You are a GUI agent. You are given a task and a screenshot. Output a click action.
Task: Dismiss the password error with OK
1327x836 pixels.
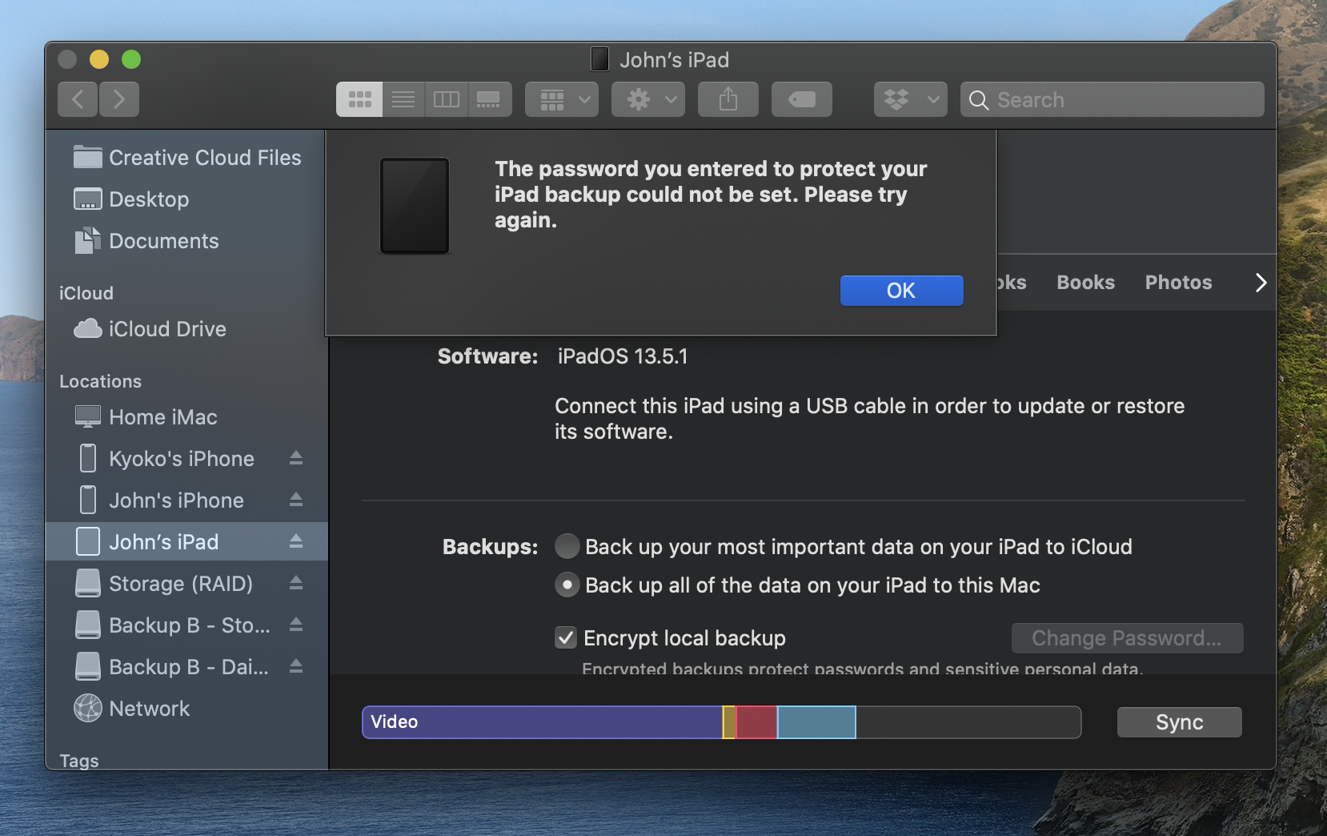tap(900, 290)
